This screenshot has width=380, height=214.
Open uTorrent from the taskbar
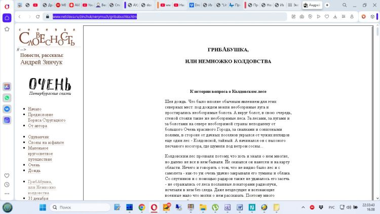click(215, 207)
